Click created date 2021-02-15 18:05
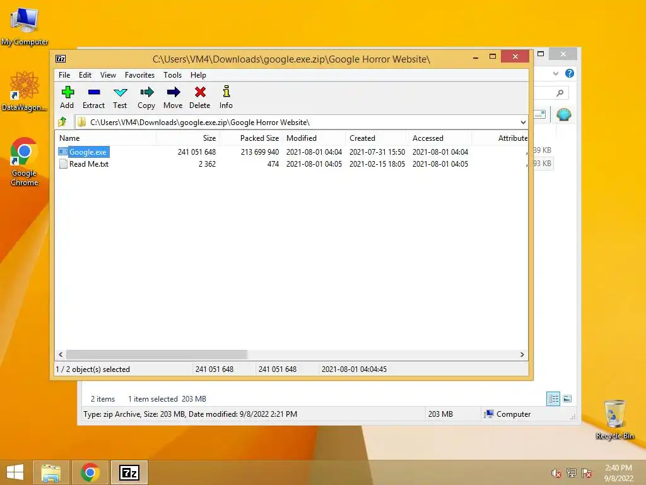 coord(377,164)
